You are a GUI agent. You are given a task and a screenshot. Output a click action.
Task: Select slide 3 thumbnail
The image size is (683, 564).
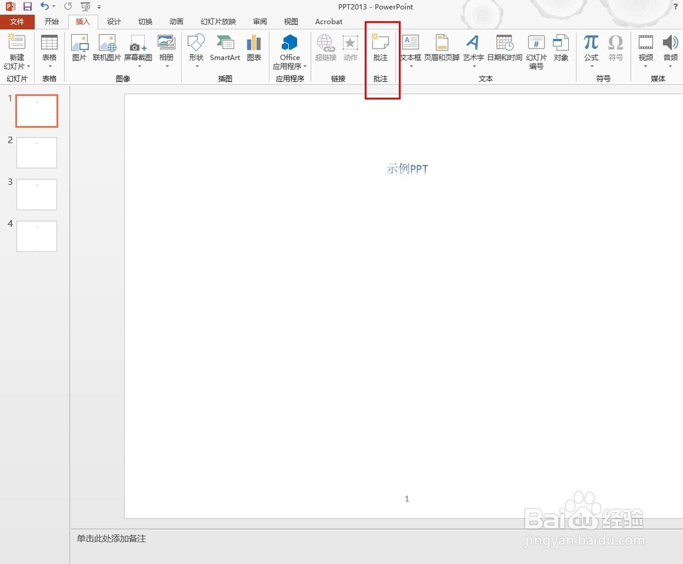point(37,194)
